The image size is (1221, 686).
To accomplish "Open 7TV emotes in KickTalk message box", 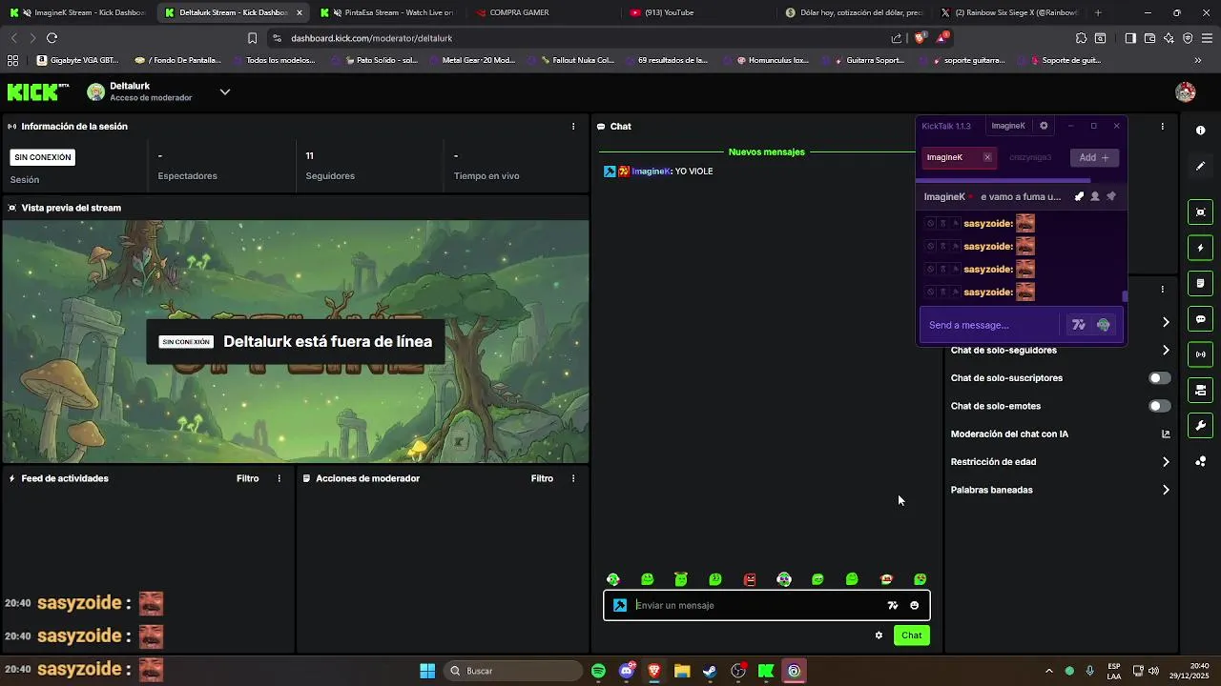I will coord(1079,325).
